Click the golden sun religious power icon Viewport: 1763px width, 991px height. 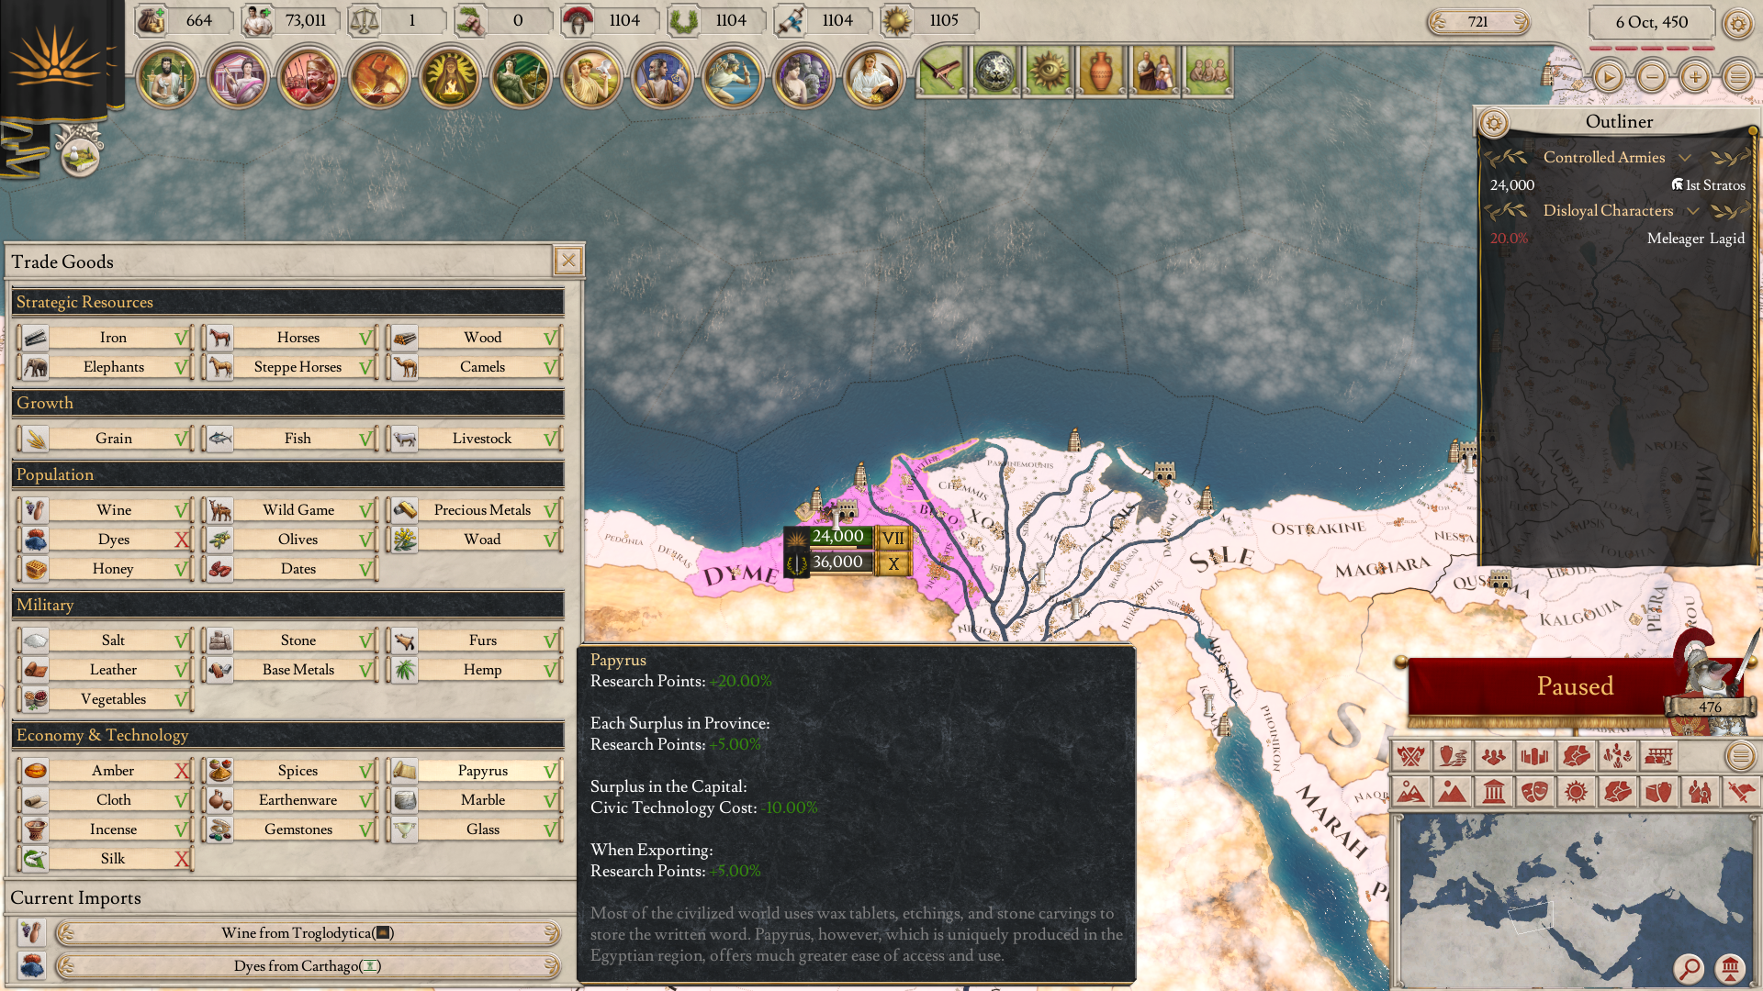[897, 20]
